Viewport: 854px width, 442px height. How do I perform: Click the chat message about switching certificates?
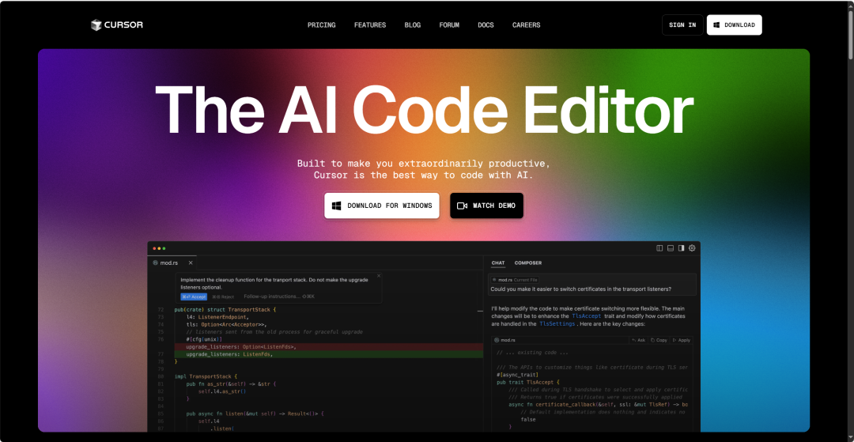coord(580,289)
